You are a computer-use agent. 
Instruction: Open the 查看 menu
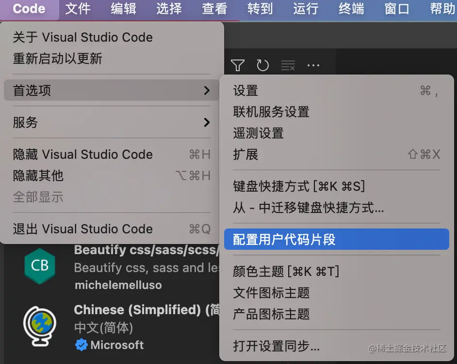click(214, 9)
